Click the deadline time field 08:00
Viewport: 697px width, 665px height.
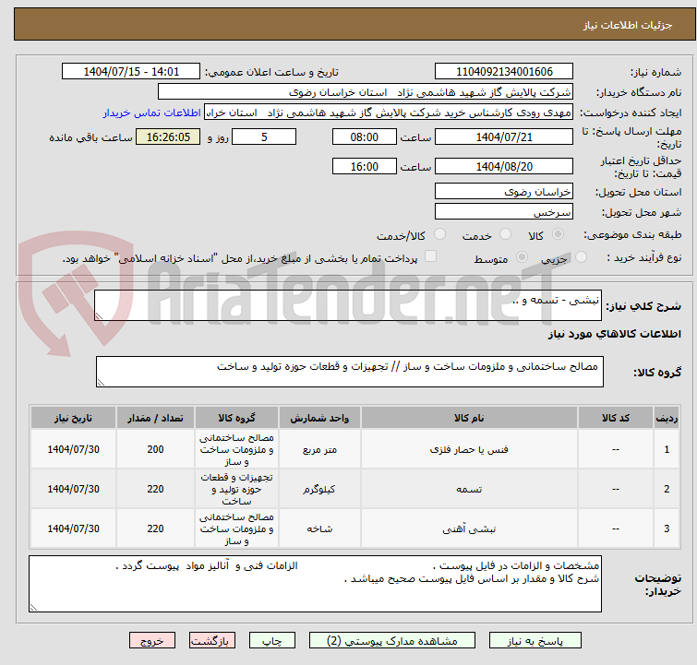point(364,137)
